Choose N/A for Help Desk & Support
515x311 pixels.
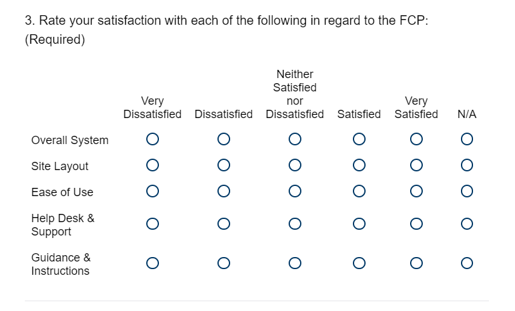pos(467,223)
